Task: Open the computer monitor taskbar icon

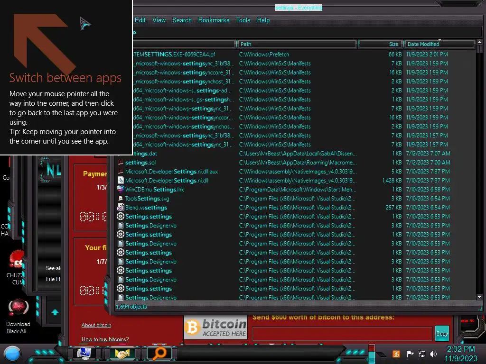Action: pyautogui.click(x=84, y=353)
